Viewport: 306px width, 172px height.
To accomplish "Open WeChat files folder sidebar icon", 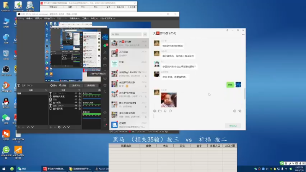I will tap(105, 65).
